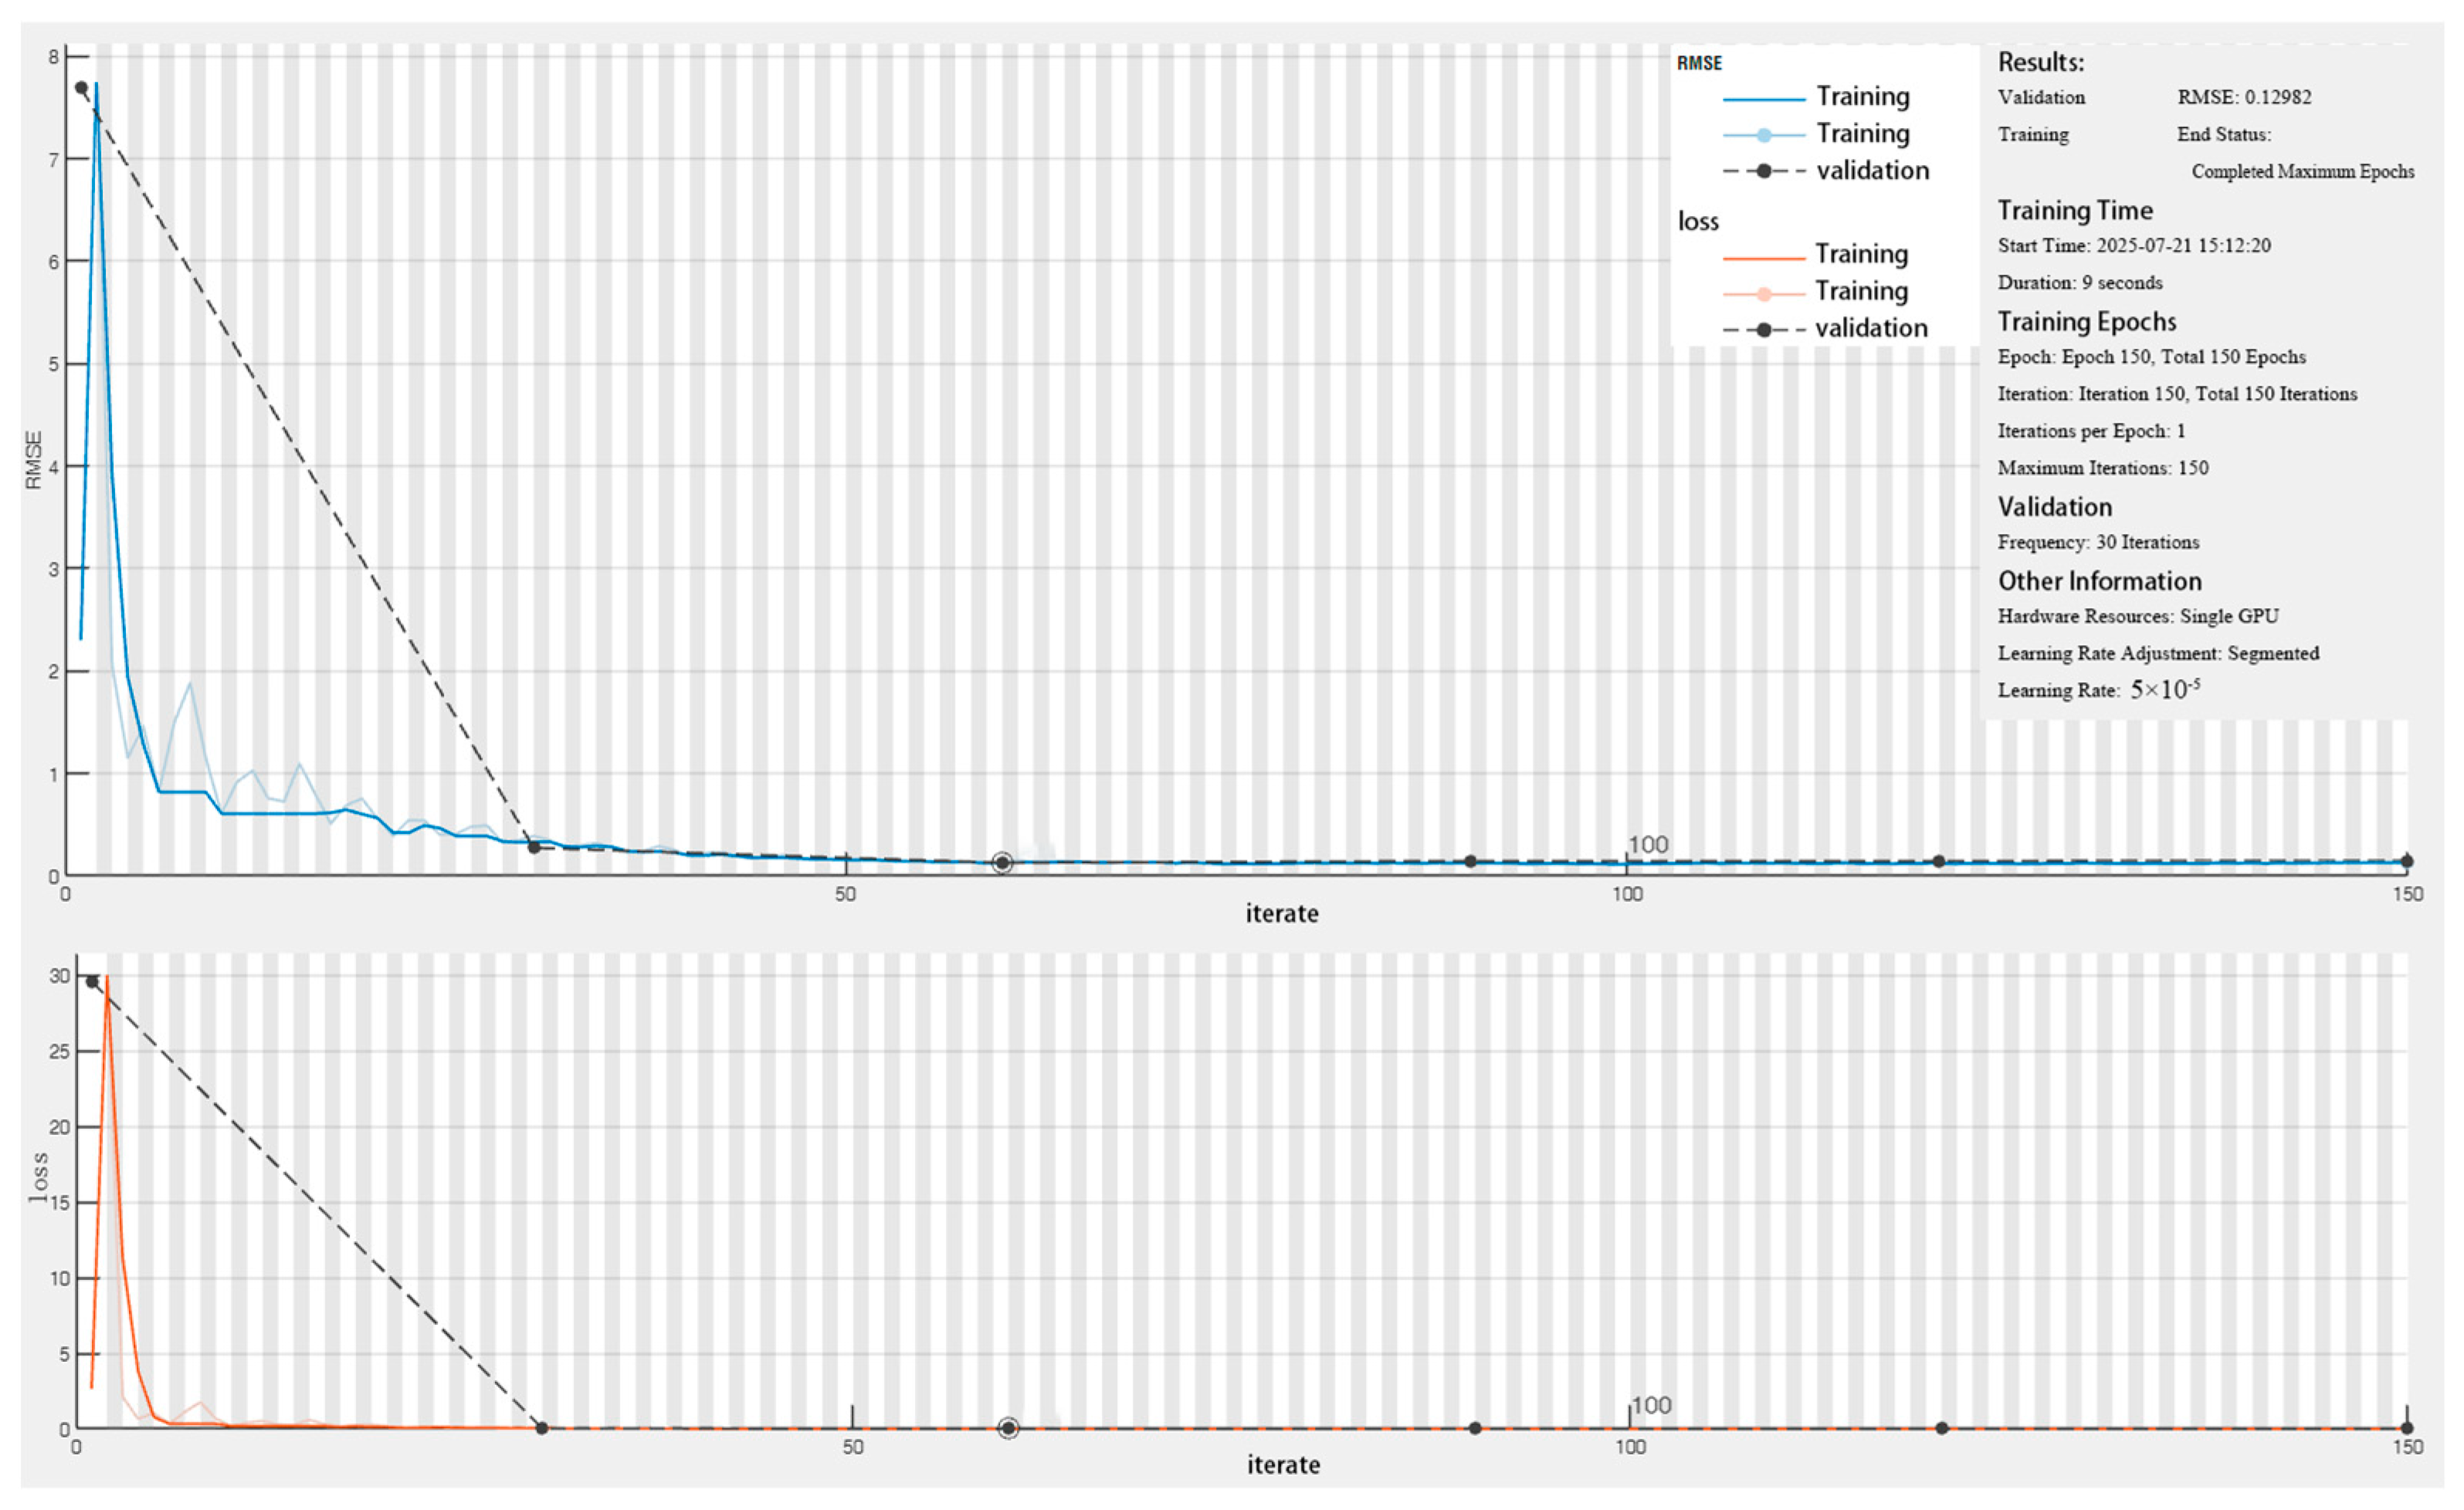The image size is (2464, 1510).
Task: Click the RMSE: 0.12982 validation result text
Action: pos(2244,97)
